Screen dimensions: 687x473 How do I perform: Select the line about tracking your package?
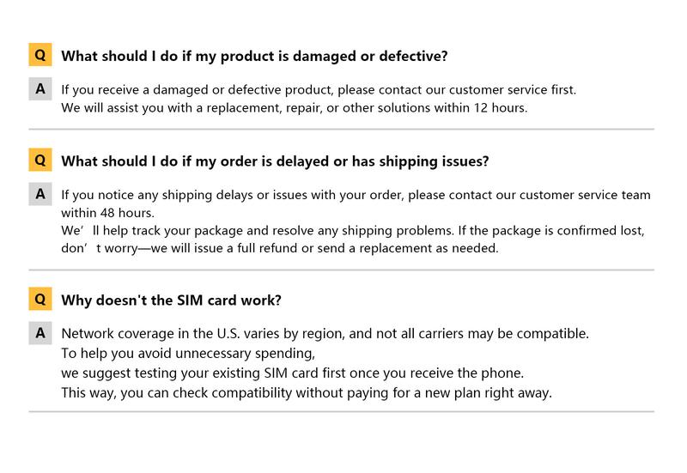pyautogui.click(x=352, y=231)
